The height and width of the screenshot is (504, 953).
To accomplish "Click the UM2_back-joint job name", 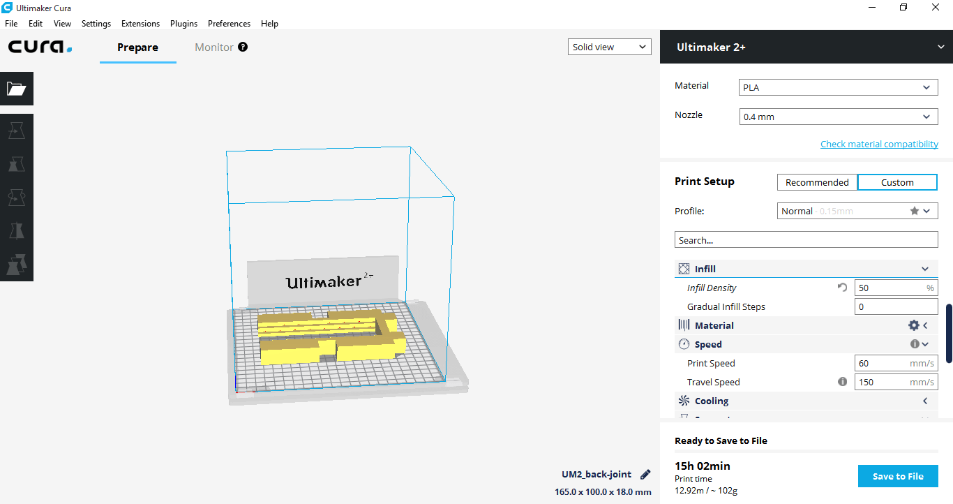I will (x=596, y=474).
